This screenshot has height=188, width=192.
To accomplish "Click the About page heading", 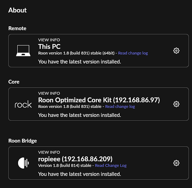I will pos(17,10).
